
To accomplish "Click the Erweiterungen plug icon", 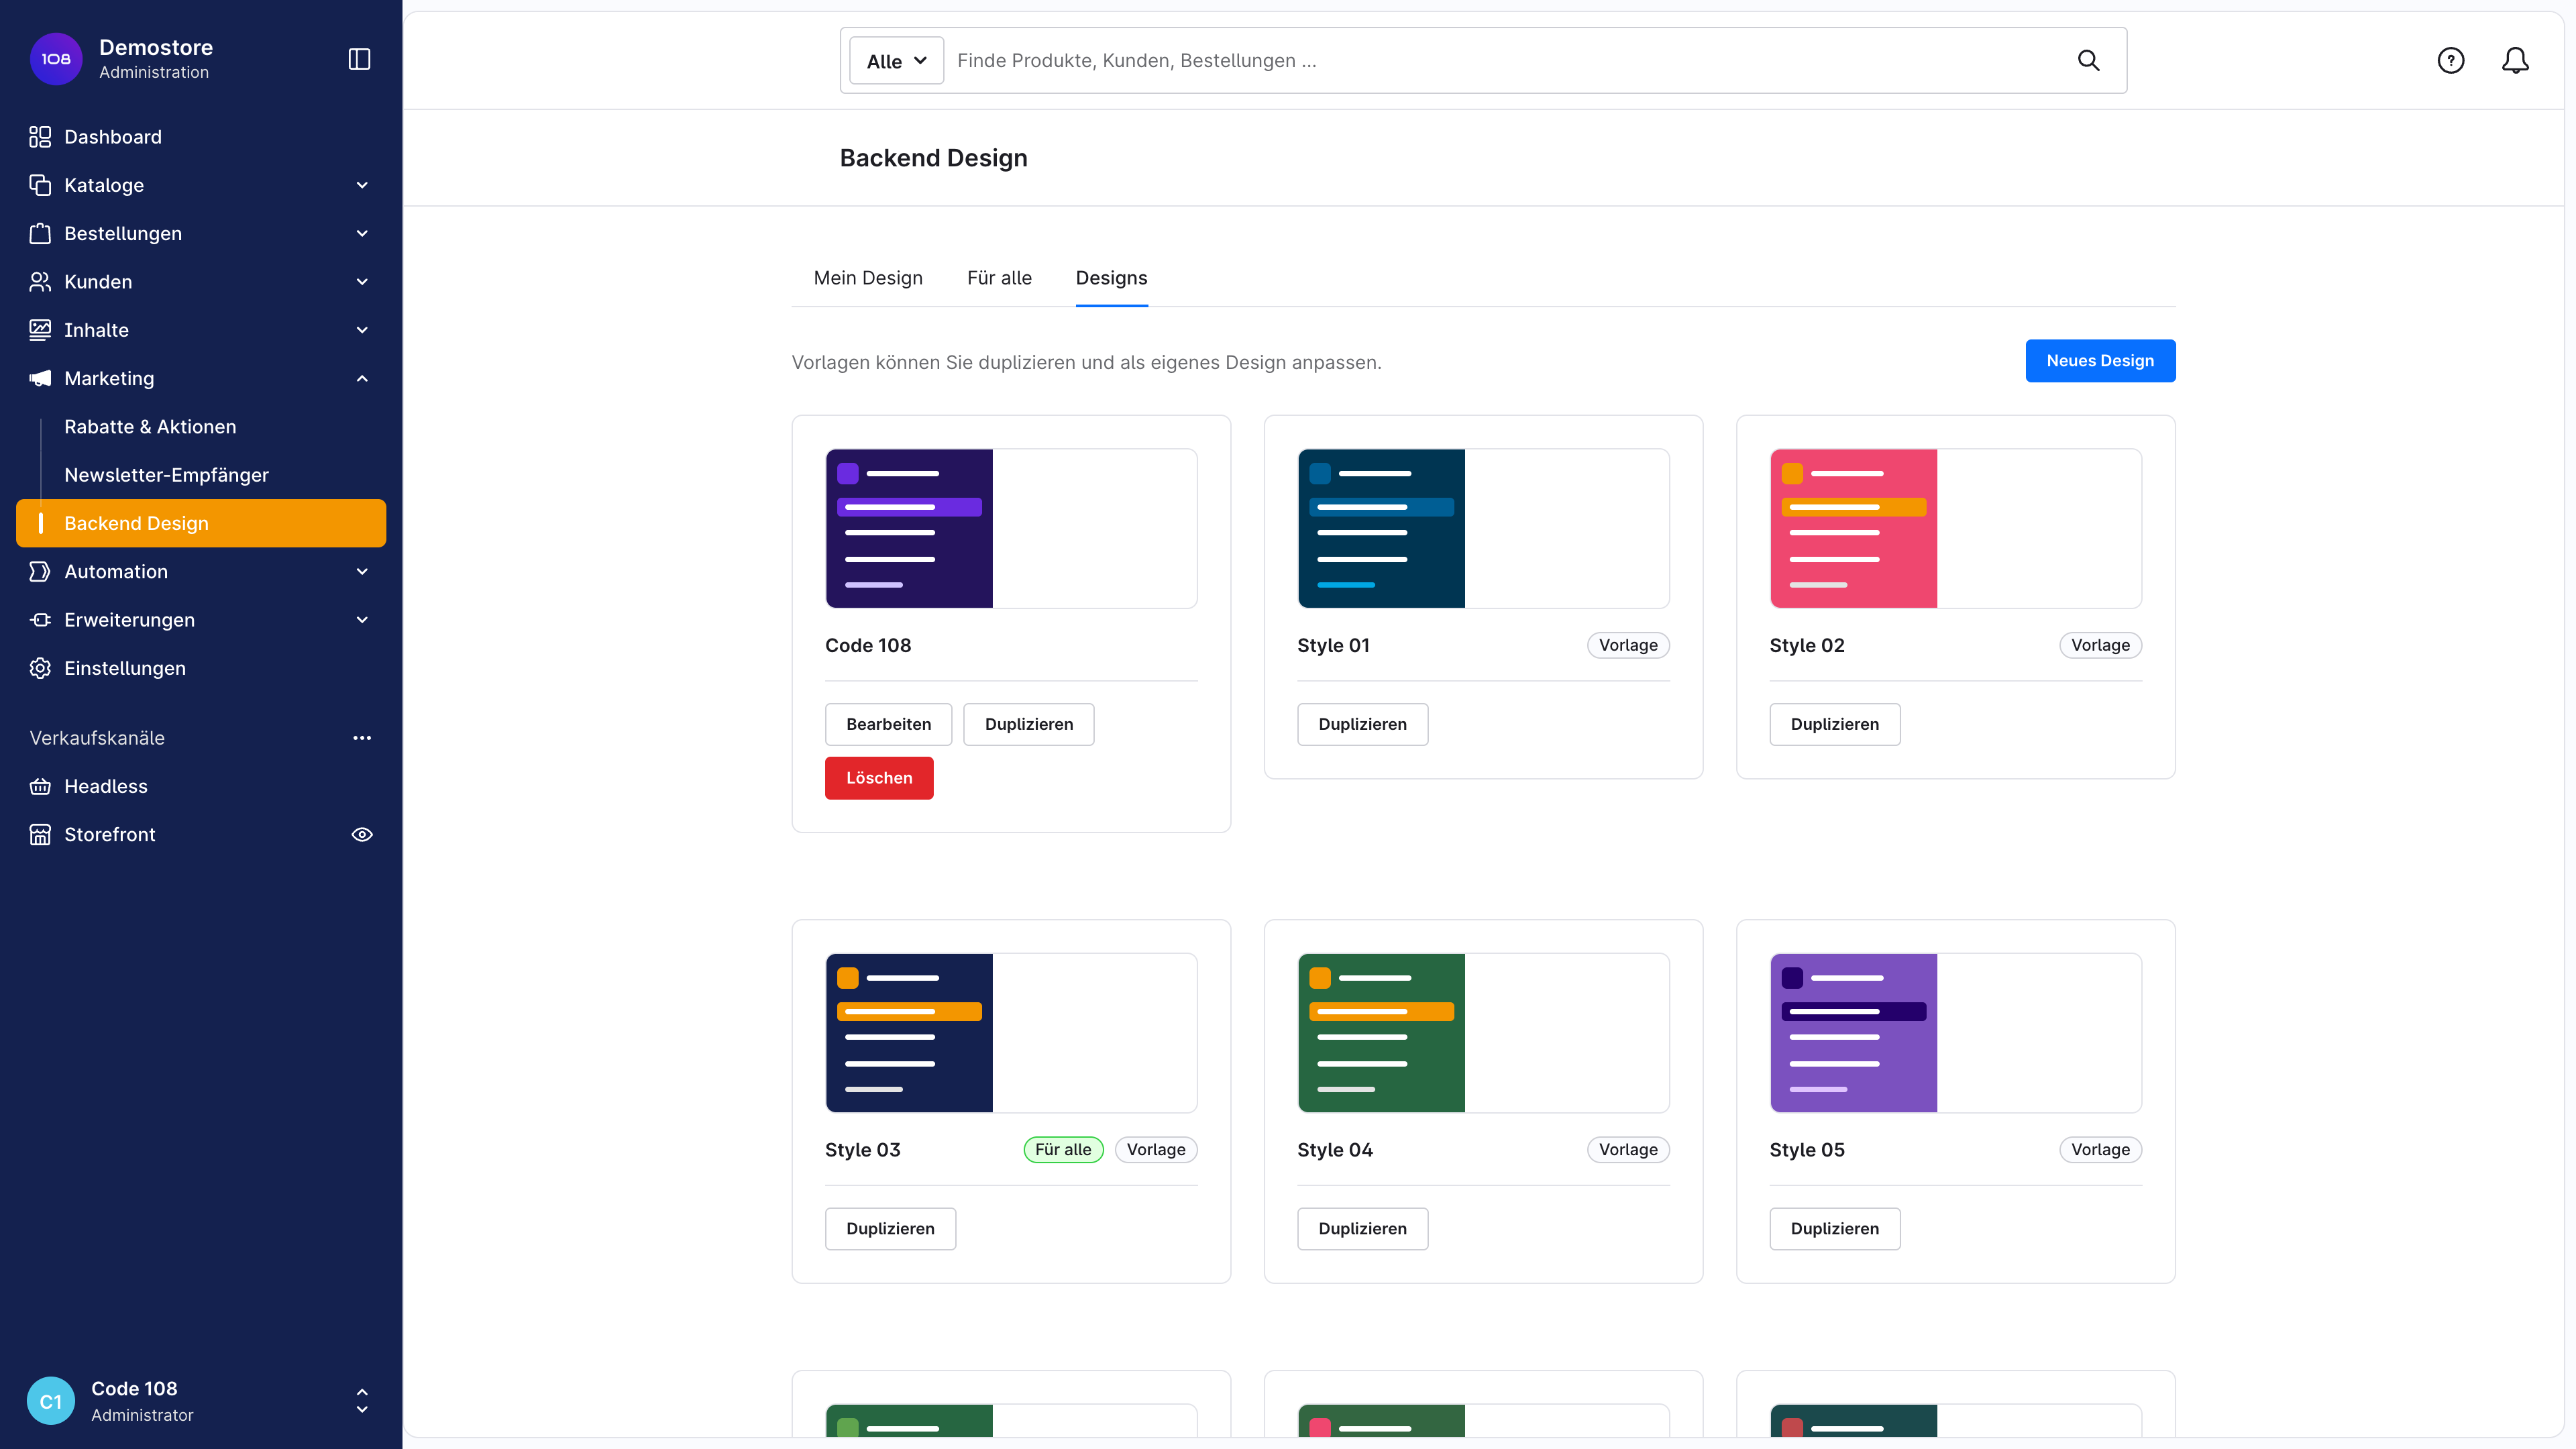I will (x=40, y=620).
